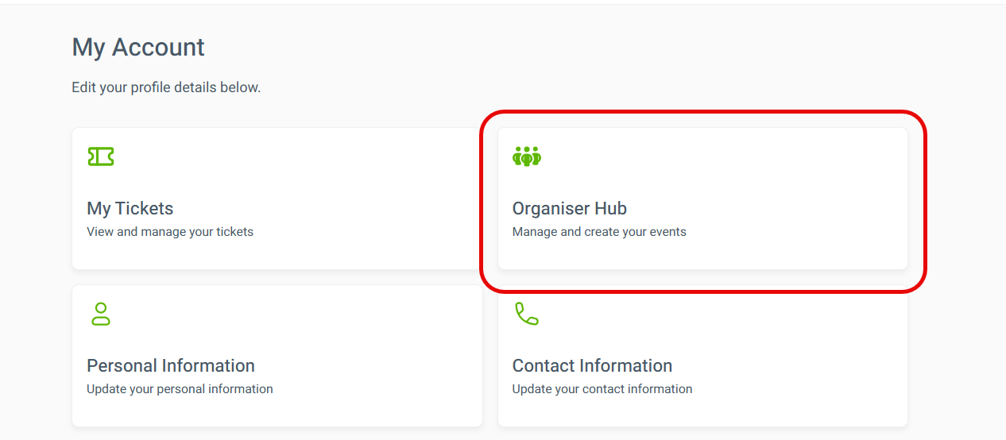This screenshot has height=440, width=1006.
Task: Select the Personal Information person icon
Action: 101,314
